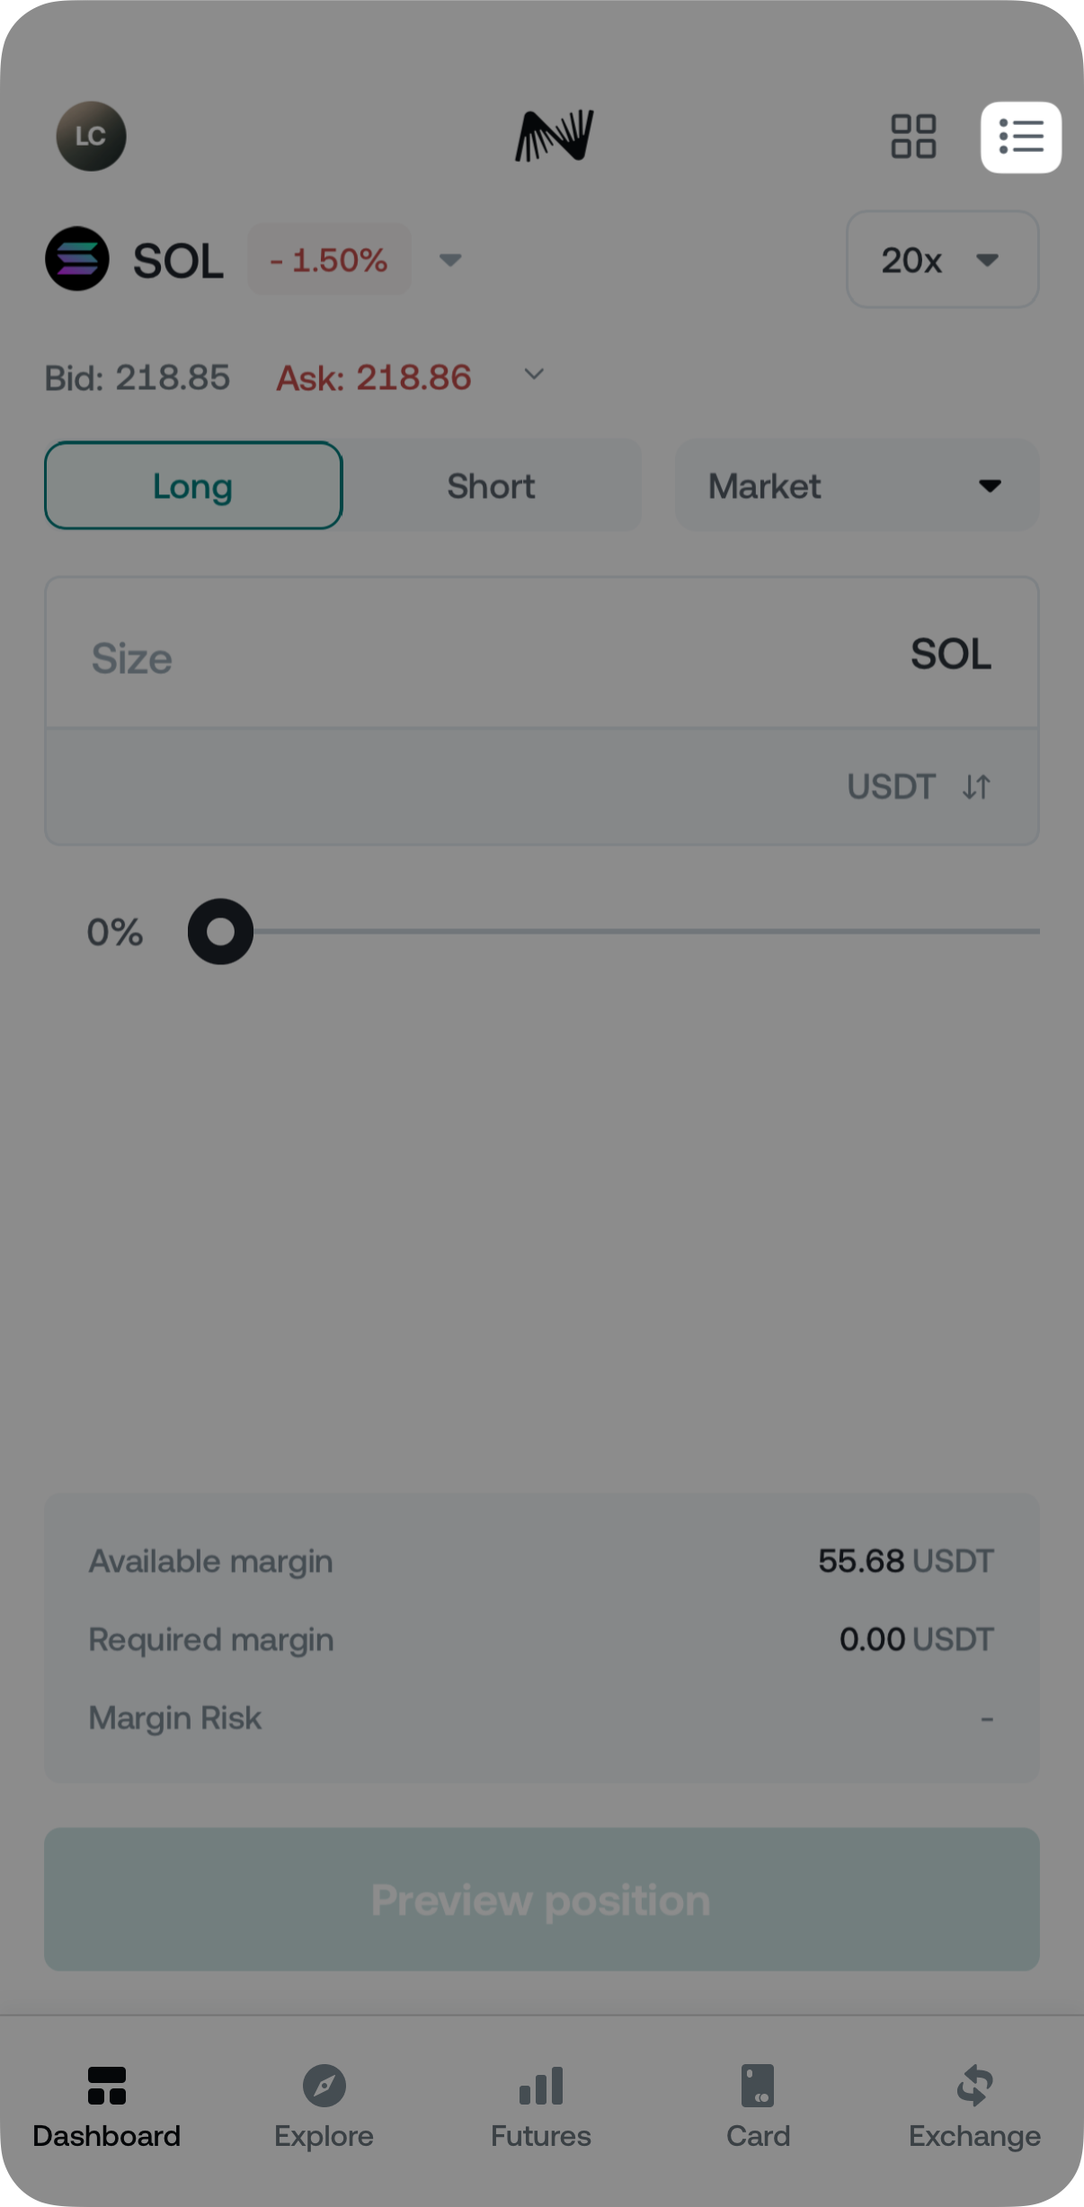Image resolution: width=1084 pixels, height=2207 pixels.
Task: Expand the SOL asset selector arrow
Action: point(450,260)
